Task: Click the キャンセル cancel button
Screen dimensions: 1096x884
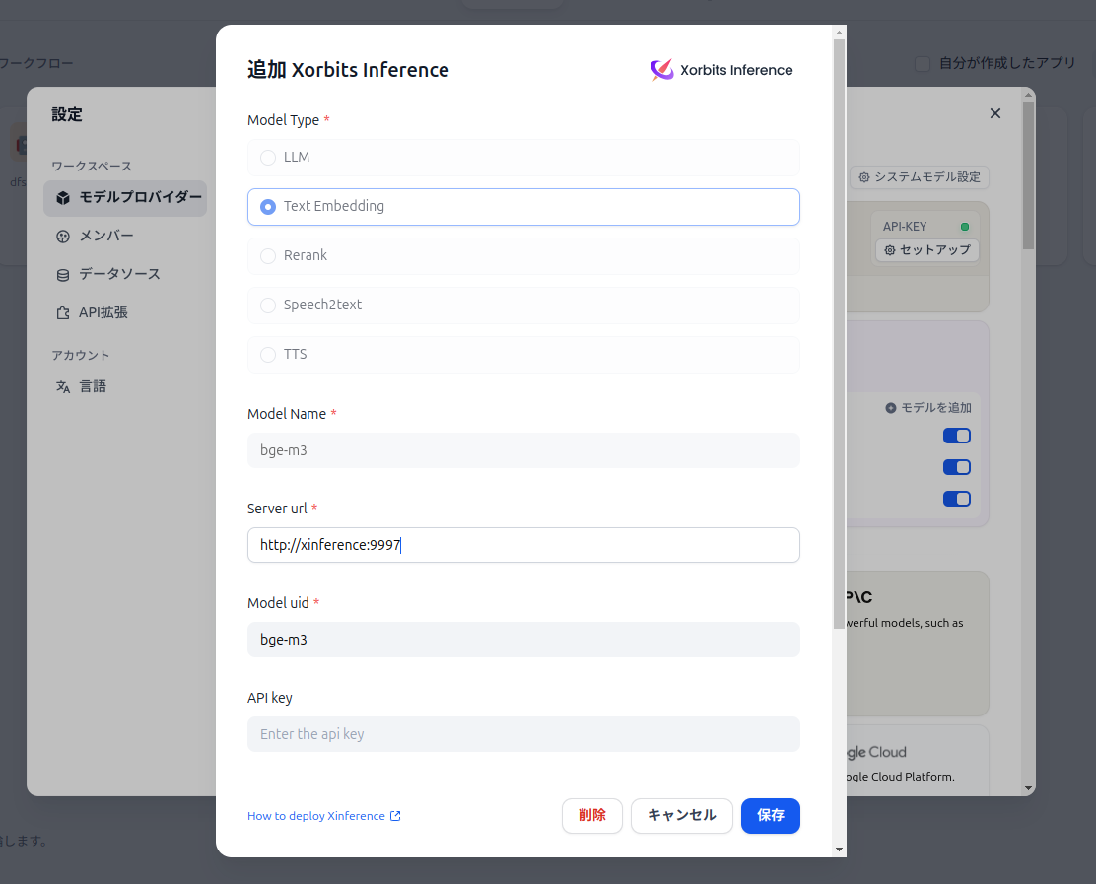Action: [x=681, y=816]
